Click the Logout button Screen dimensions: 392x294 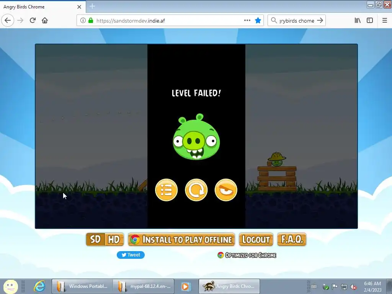pos(256,240)
